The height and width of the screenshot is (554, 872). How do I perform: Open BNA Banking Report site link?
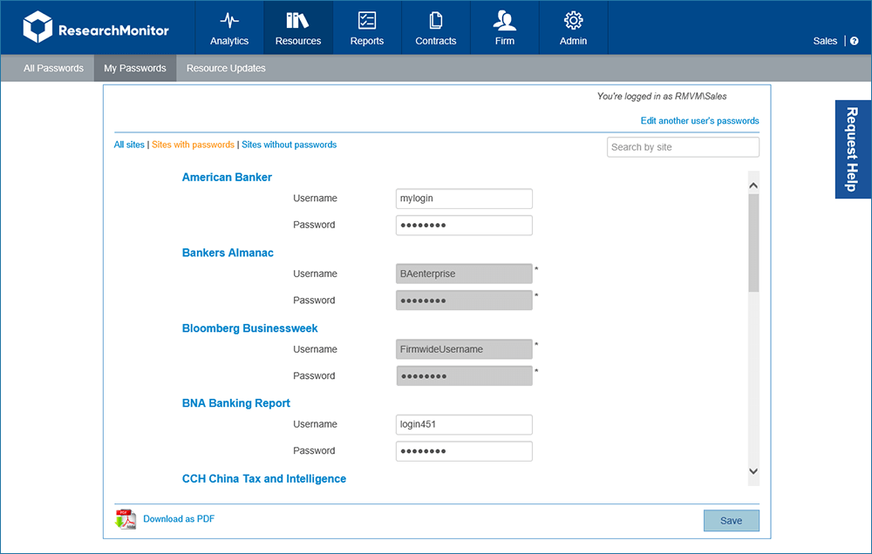235,403
